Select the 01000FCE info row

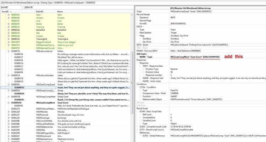click(x=66, y=69)
